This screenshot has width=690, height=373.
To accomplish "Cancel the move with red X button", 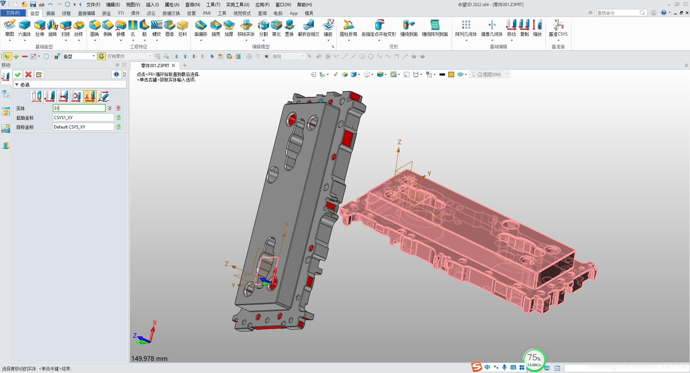I will (28, 74).
